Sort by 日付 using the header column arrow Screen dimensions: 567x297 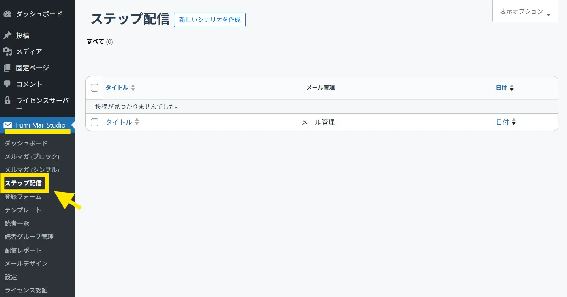pyautogui.click(x=512, y=88)
